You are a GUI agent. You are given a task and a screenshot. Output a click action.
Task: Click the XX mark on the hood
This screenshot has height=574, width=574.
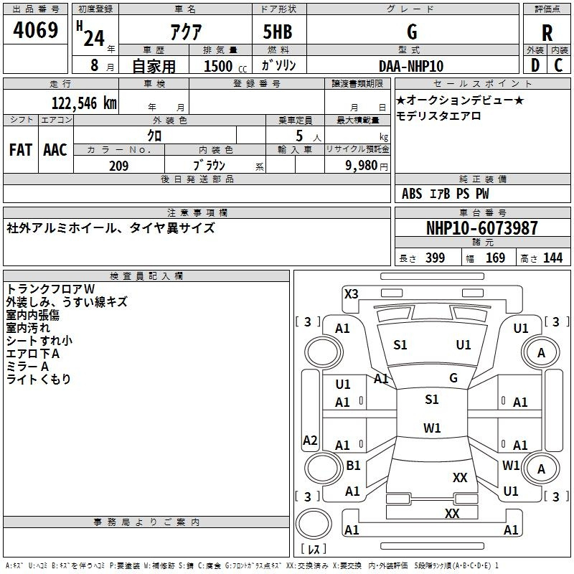click(x=460, y=478)
